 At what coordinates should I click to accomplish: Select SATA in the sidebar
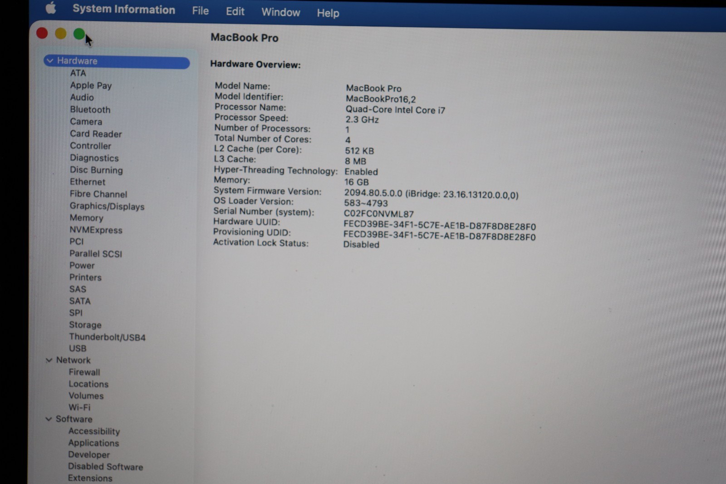[79, 301]
